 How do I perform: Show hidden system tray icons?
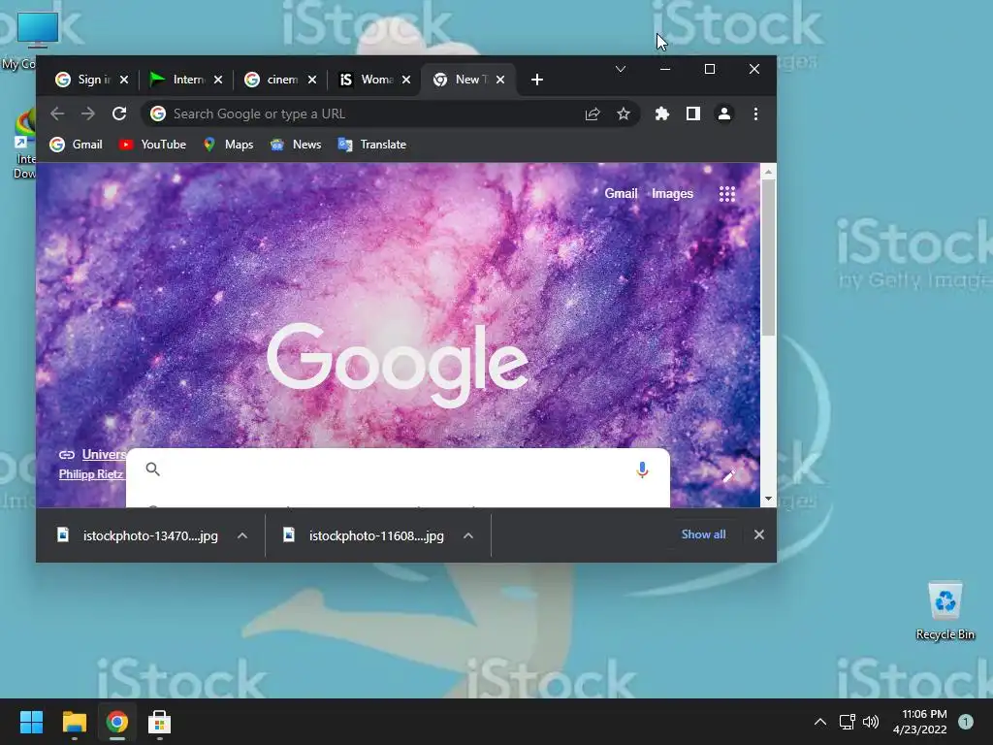coord(820,722)
